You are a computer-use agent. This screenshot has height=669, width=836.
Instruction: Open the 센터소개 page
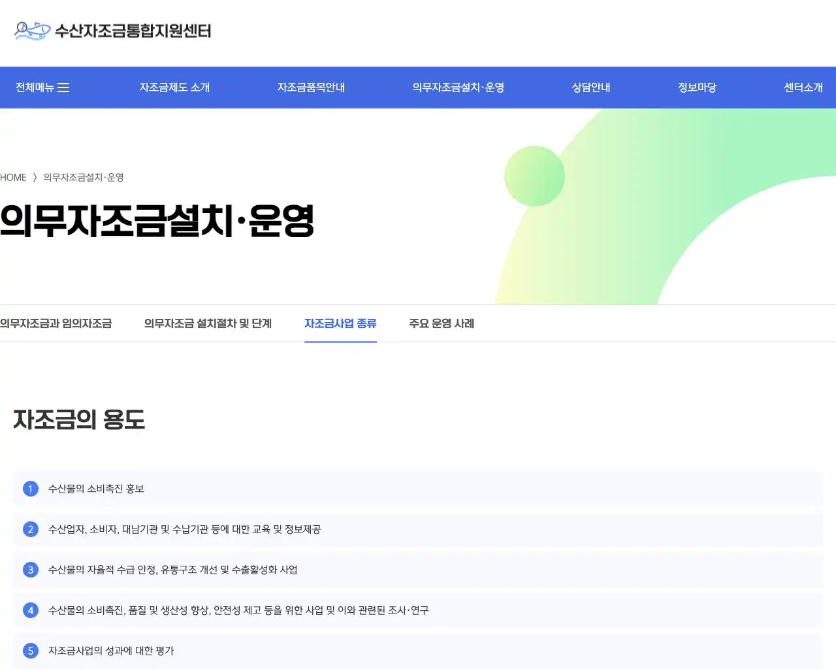pyautogui.click(x=803, y=87)
